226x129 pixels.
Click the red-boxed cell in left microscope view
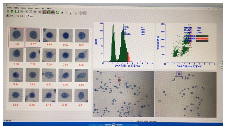coord(119,80)
